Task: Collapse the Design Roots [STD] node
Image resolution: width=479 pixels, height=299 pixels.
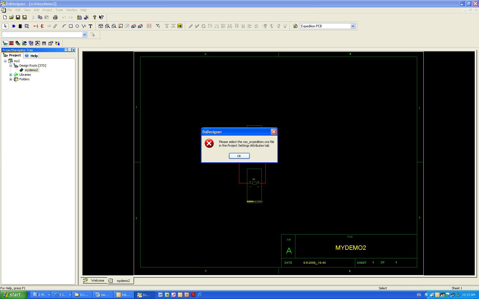Action: point(11,65)
